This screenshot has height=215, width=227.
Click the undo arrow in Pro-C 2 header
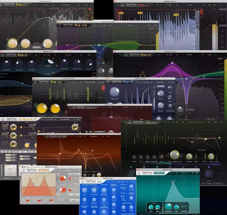tap(34, 5)
